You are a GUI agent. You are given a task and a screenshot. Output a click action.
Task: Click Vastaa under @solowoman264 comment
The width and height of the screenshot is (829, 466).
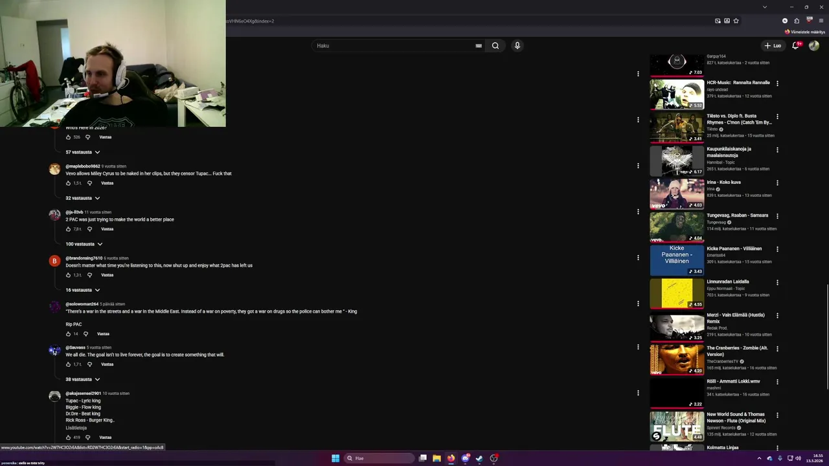pos(103,334)
